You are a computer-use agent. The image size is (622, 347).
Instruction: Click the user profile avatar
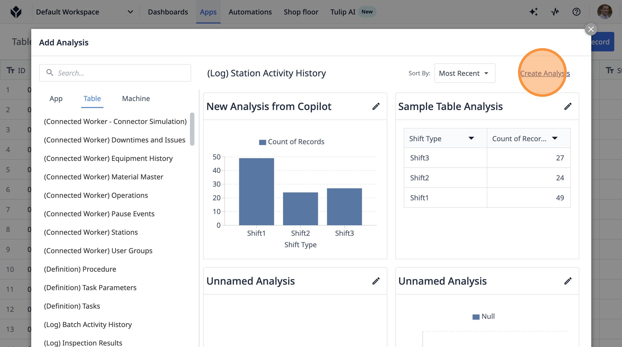tap(605, 12)
